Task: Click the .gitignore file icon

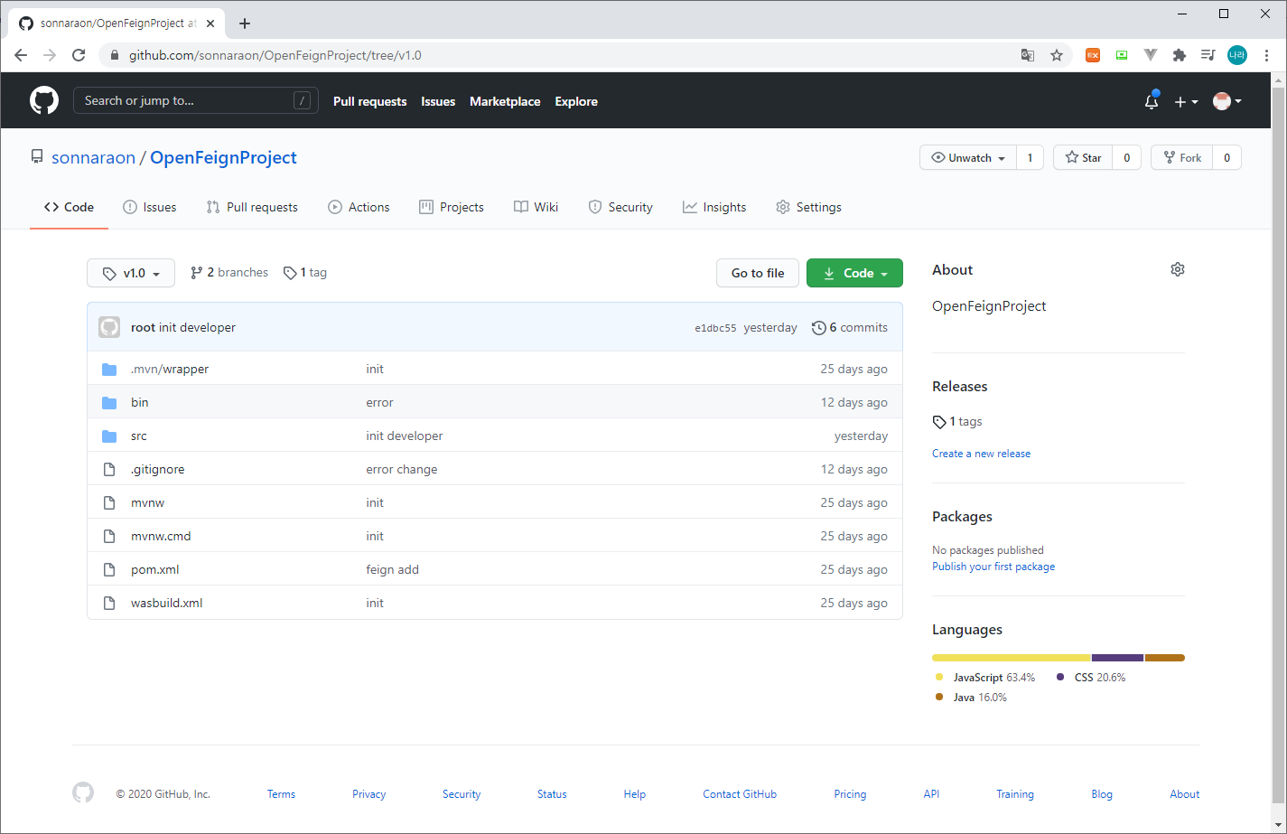Action: (109, 469)
